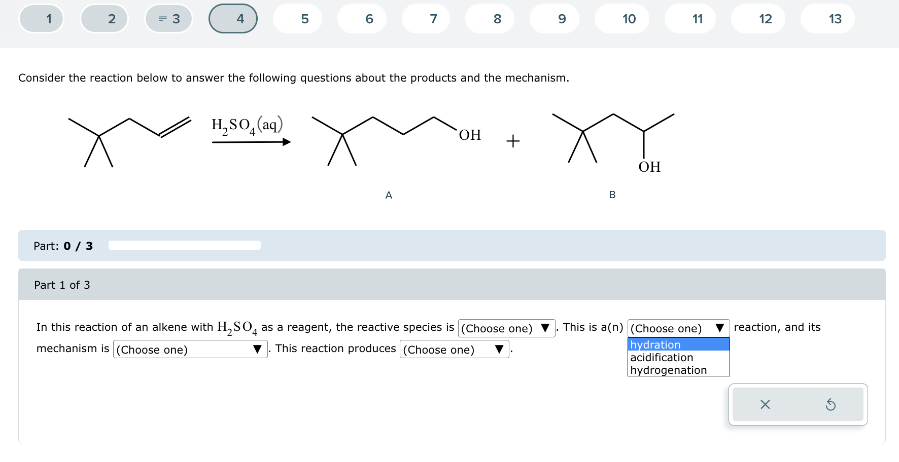899x462 pixels.
Task: Navigate to question 8
Action: pyautogui.click(x=490, y=19)
